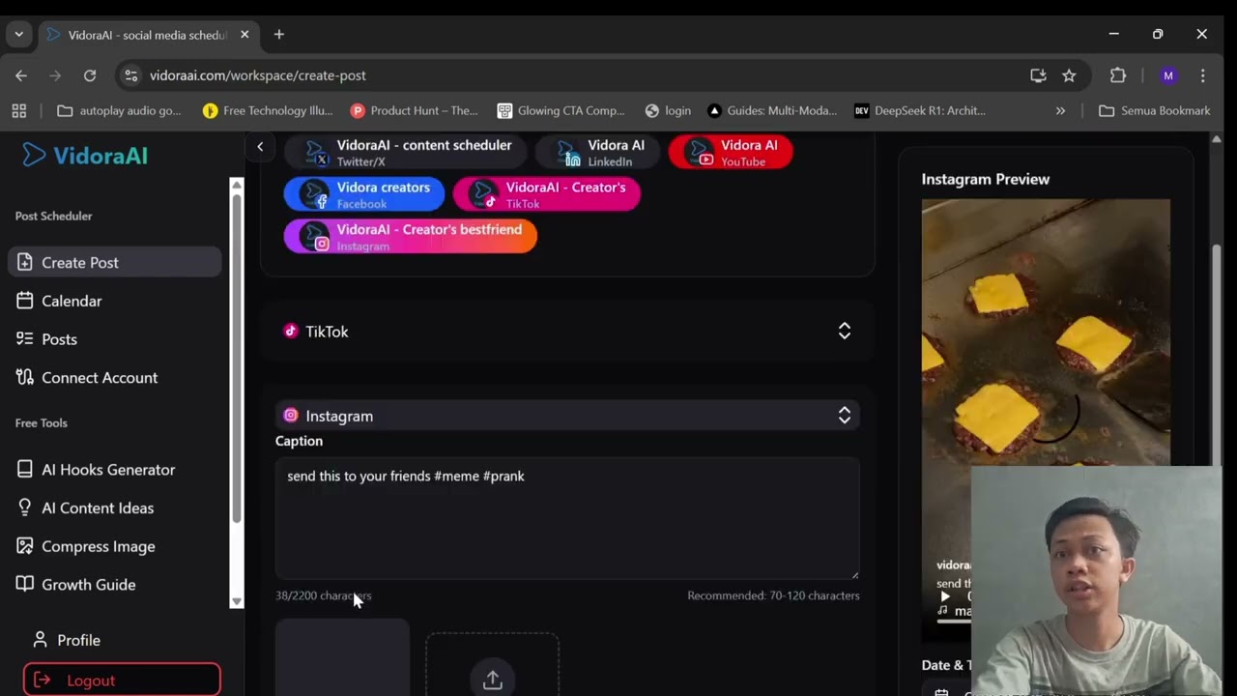Toggle the VidoraAI Creator's TikTok account
The height and width of the screenshot is (696, 1237).
pyautogui.click(x=546, y=194)
